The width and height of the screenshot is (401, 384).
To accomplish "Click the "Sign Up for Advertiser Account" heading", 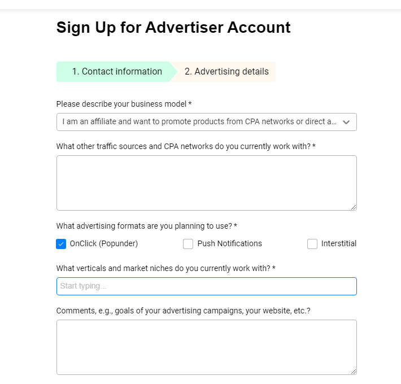I will 173,27.
